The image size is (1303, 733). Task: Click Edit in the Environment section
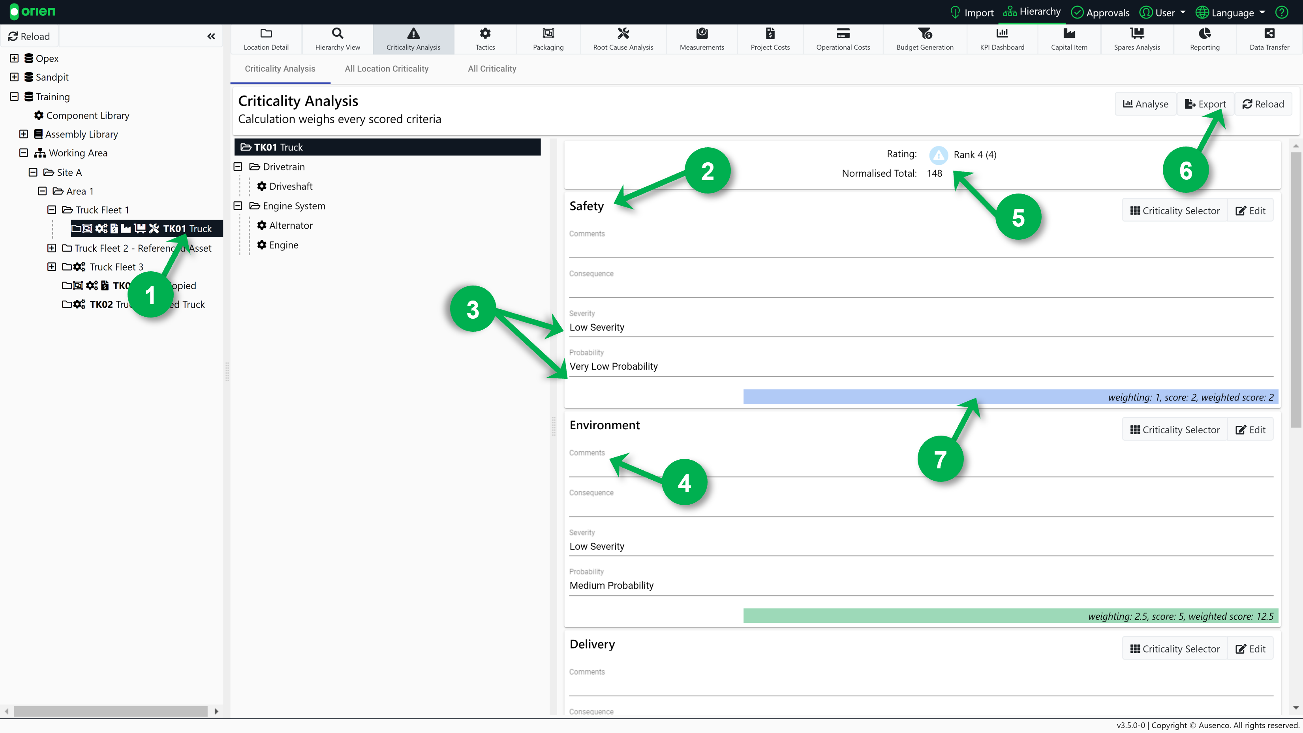(1250, 429)
